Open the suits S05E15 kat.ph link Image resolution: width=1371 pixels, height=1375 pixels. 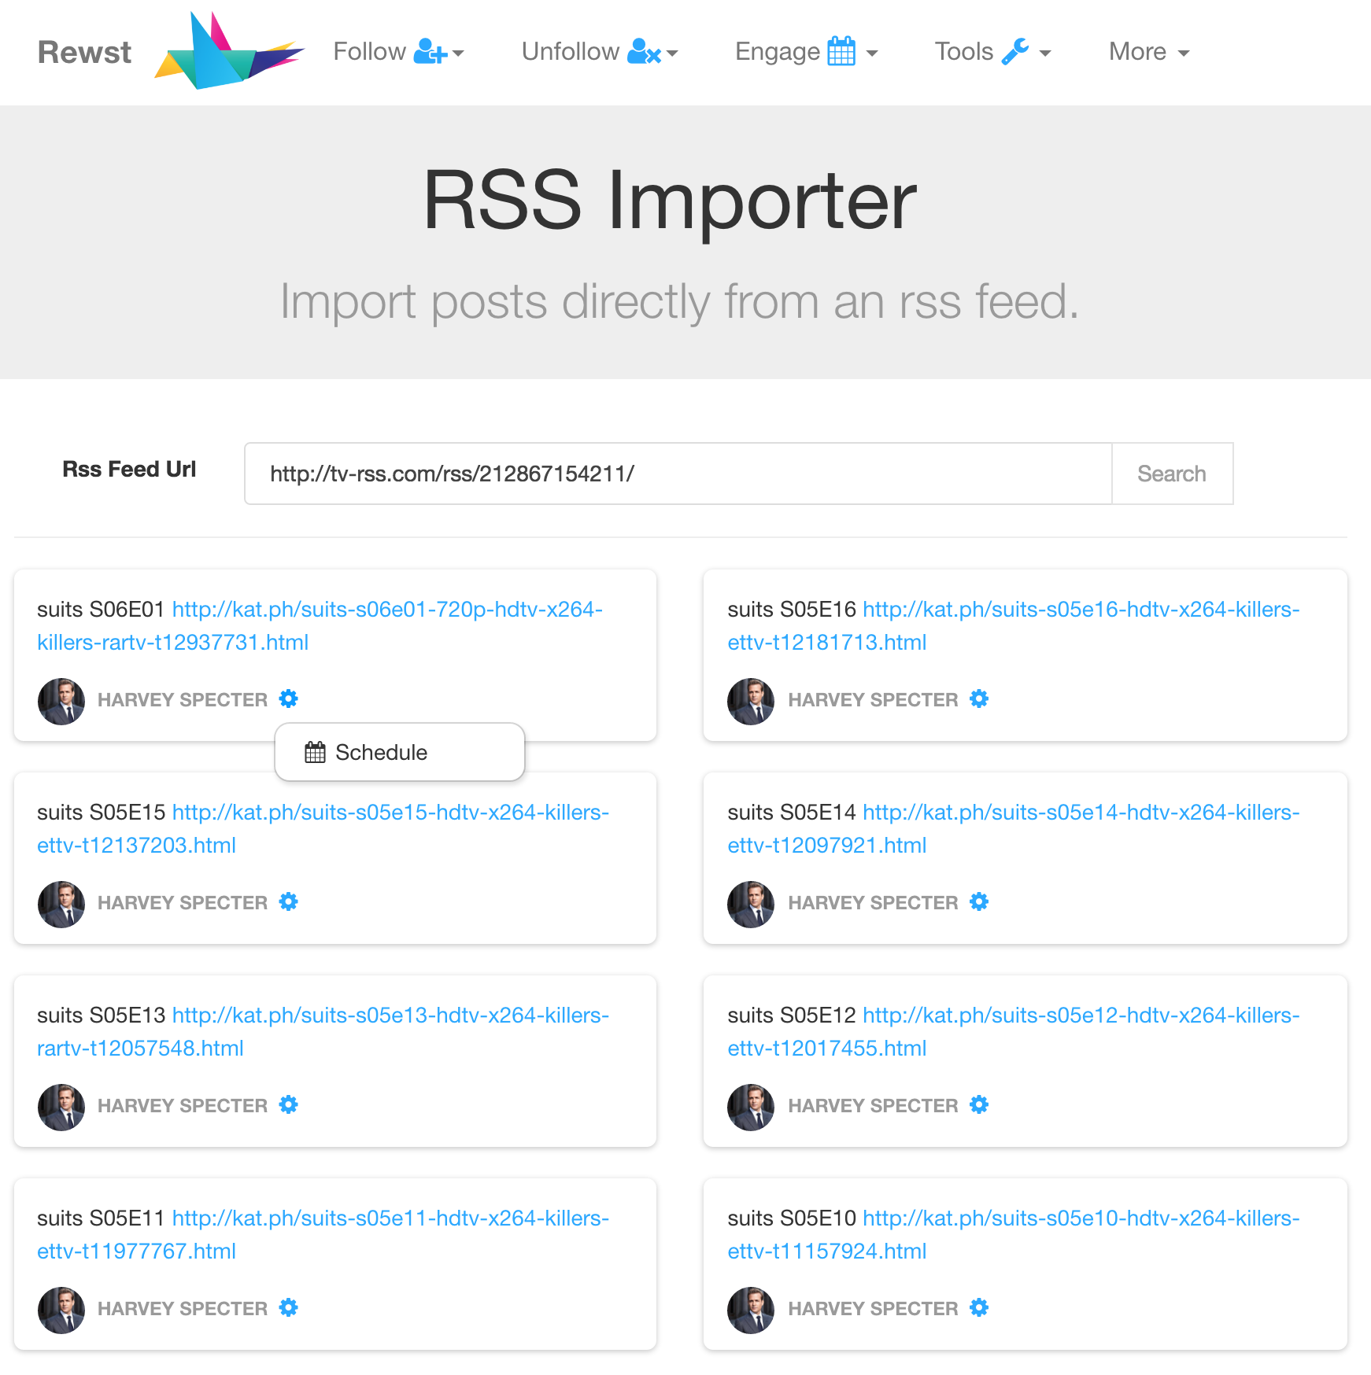tap(323, 828)
